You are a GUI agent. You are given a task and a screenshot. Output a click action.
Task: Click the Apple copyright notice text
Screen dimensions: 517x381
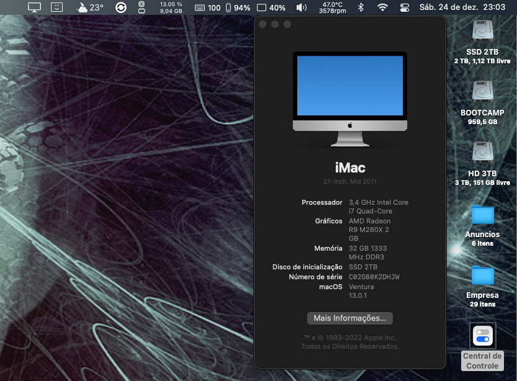tap(350, 342)
